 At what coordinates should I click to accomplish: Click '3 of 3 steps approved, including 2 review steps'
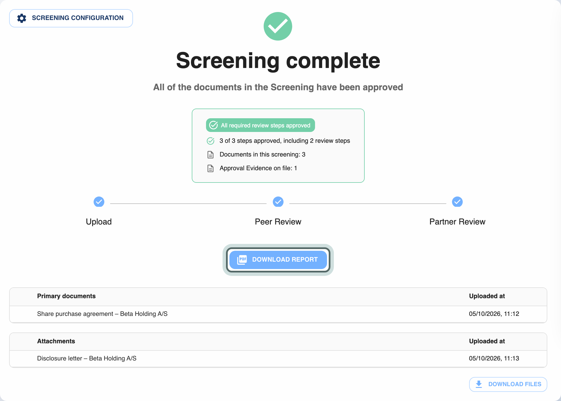tap(285, 141)
